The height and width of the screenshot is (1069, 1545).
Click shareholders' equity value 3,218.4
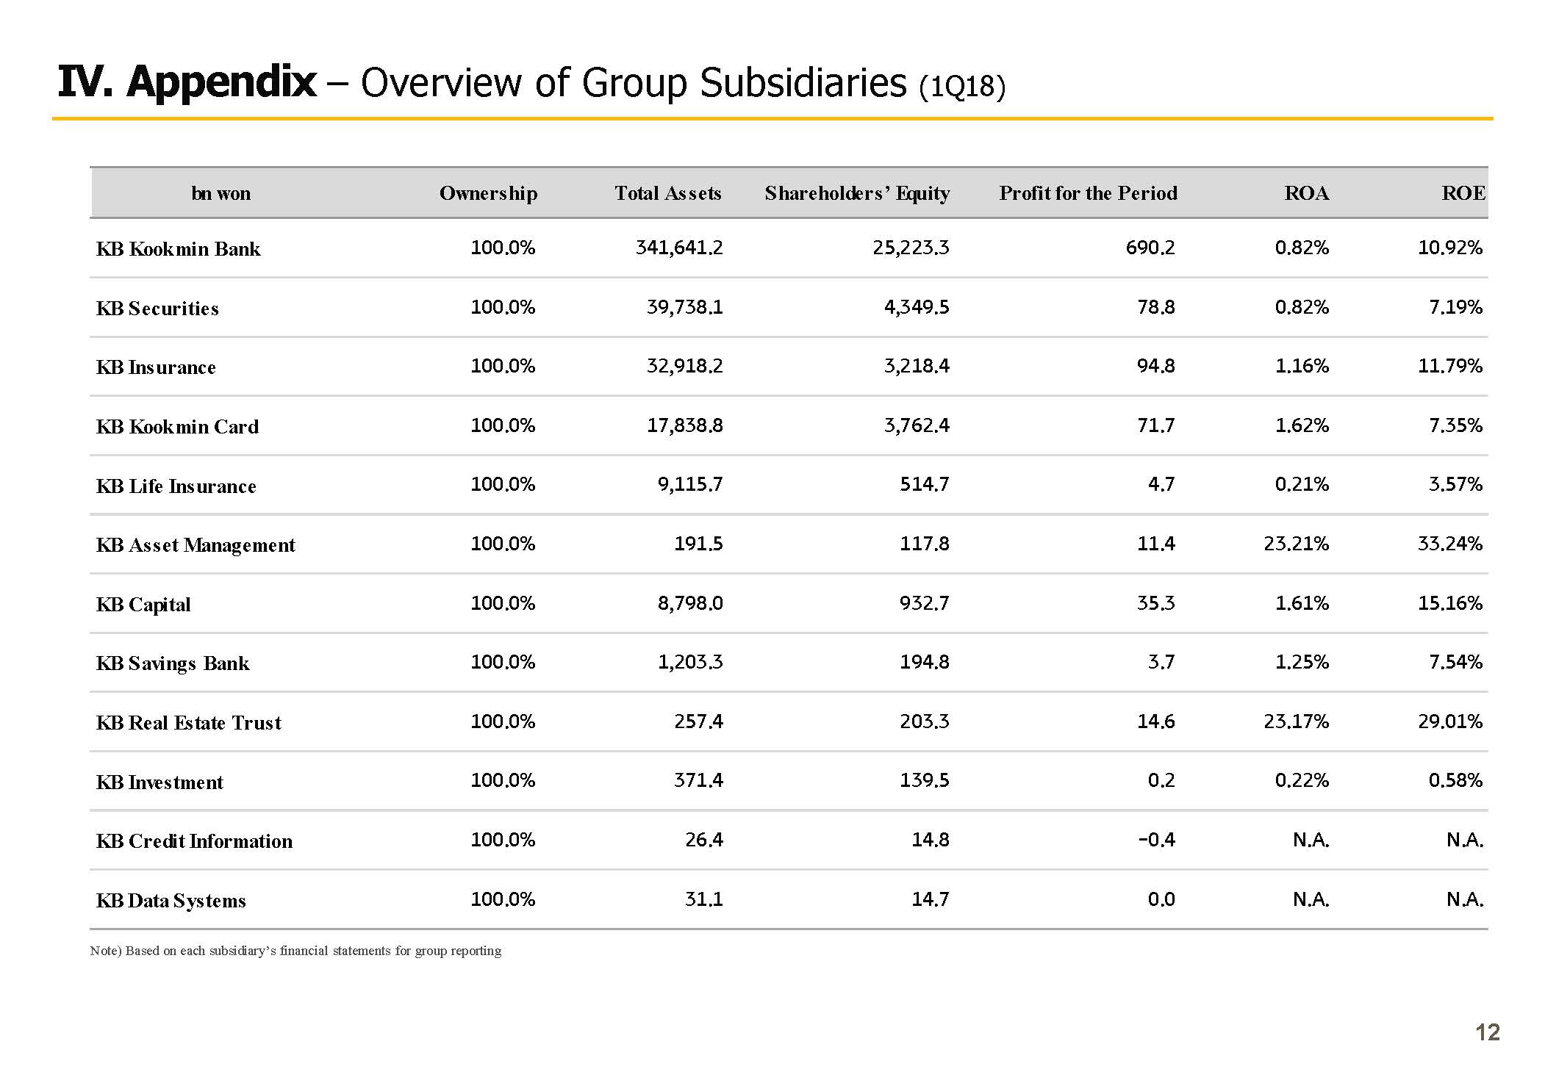coord(917,366)
